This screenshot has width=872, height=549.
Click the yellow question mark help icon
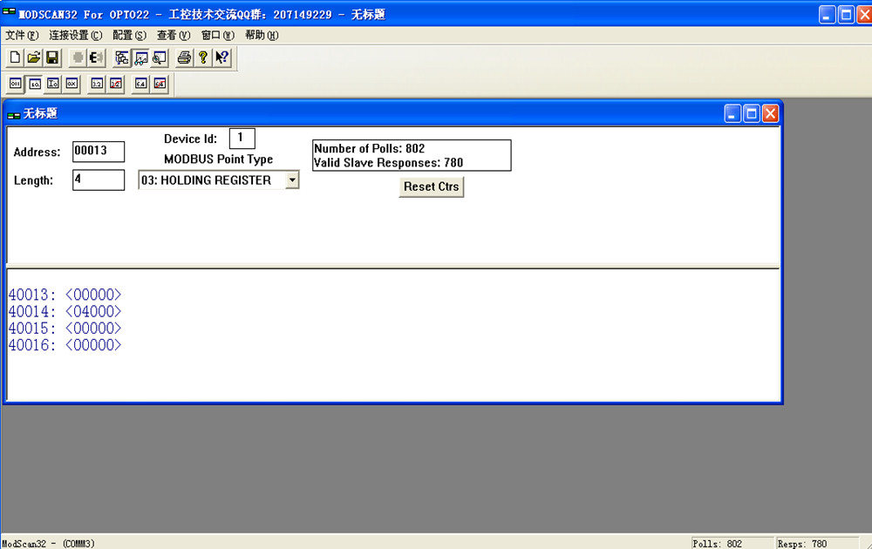[x=203, y=58]
